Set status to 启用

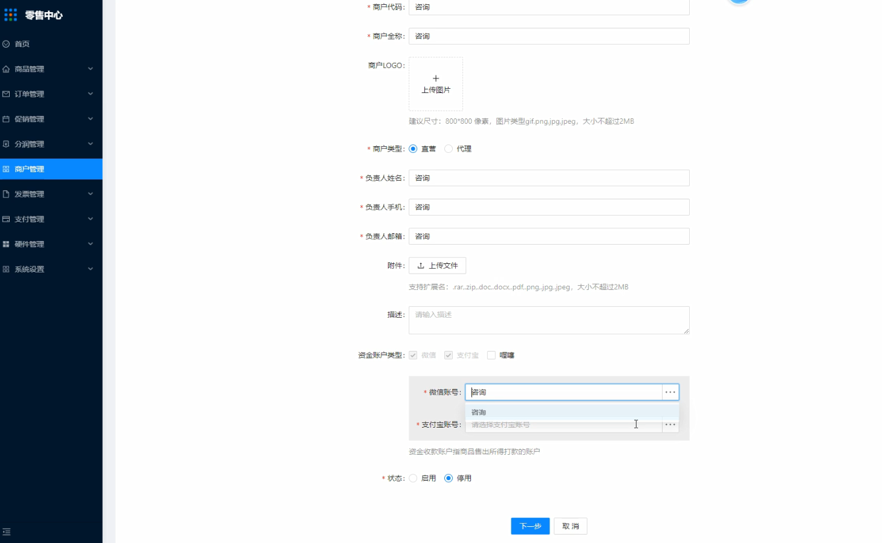[x=413, y=478]
